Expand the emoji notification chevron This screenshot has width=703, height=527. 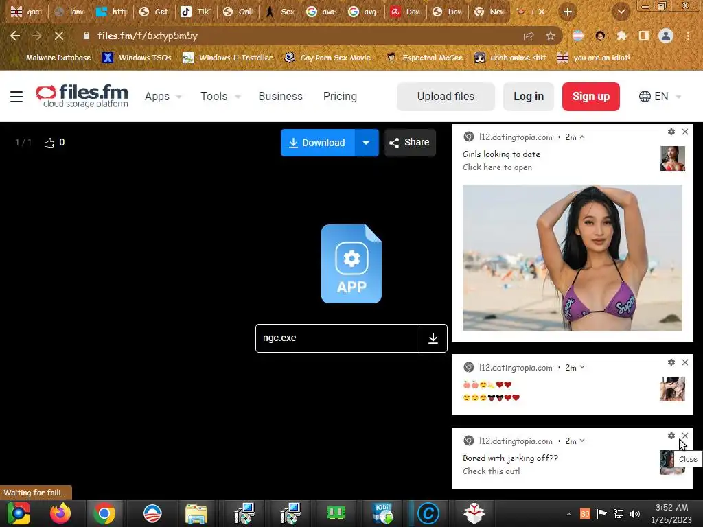tap(582, 368)
